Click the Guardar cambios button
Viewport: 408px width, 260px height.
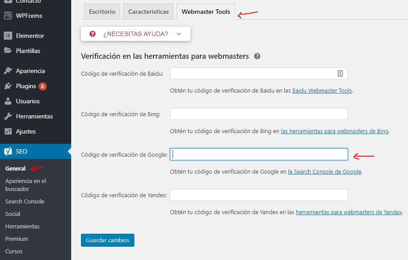[x=108, y=240]
